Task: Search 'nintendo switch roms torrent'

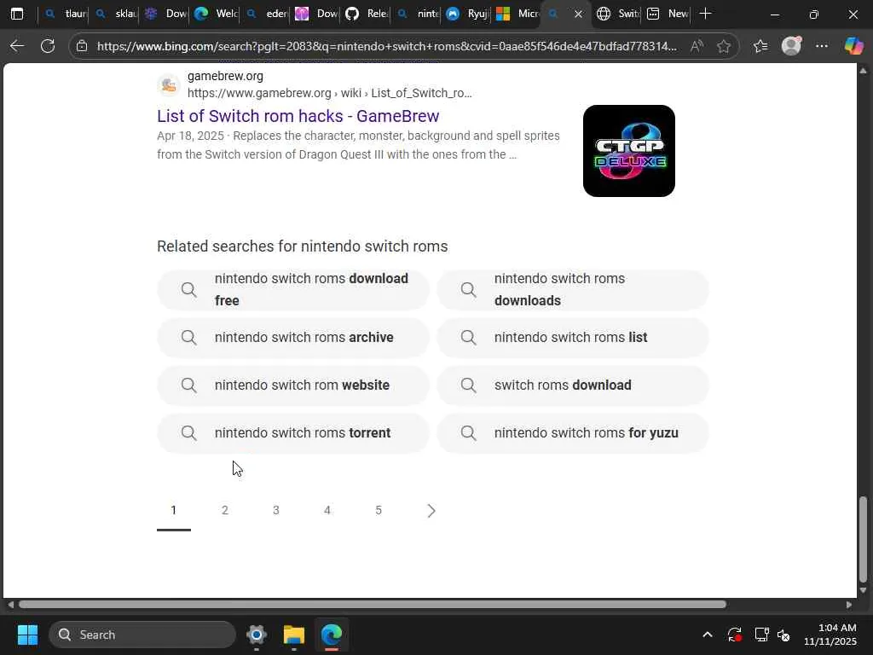Action: (293, 433)
